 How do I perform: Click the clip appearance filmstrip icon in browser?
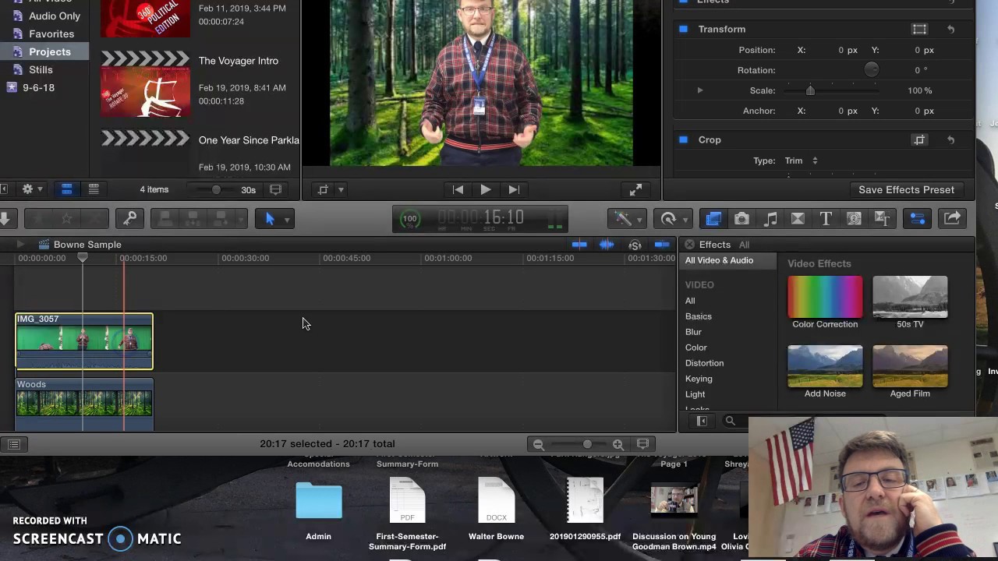click(x=275, y=189)
